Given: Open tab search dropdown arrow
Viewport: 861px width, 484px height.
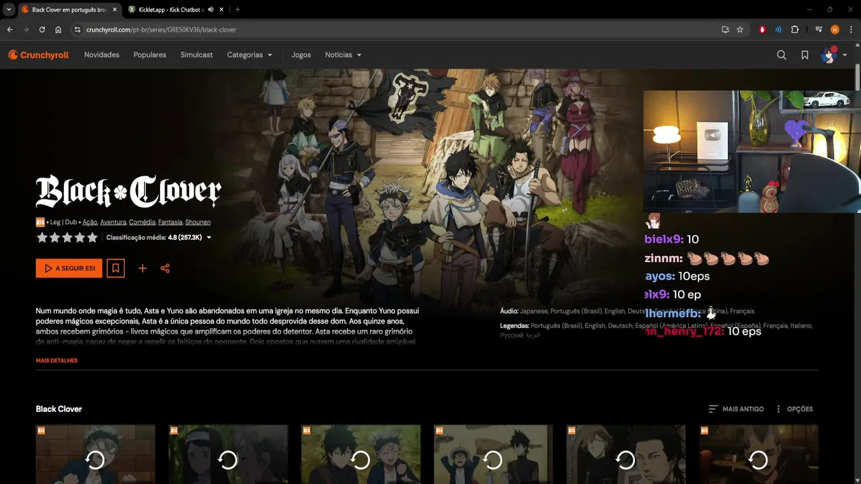Looking at the screenshot, I should (x=9, y=9).
